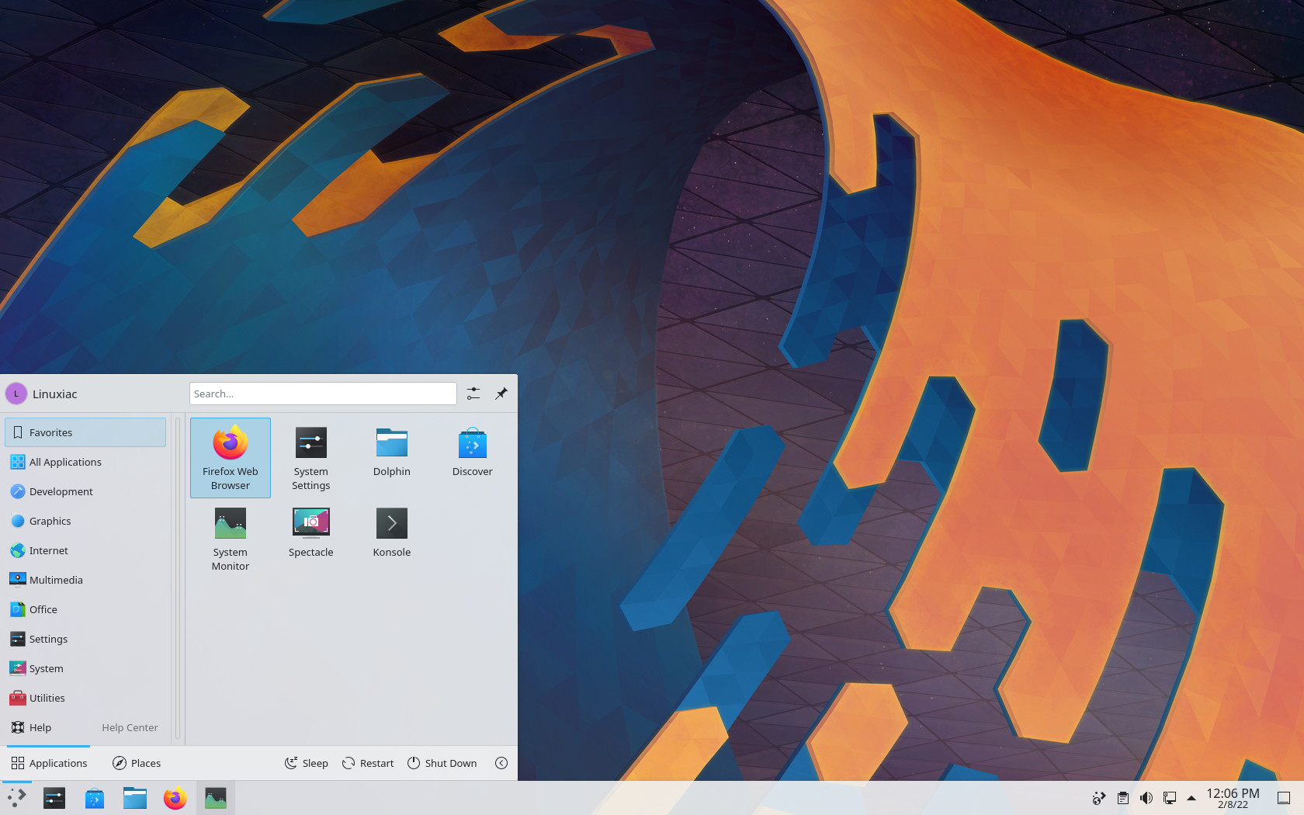Open System Settings from taskbar
The width and height of the screenshot is (1304, 815).
click(54, 798)
